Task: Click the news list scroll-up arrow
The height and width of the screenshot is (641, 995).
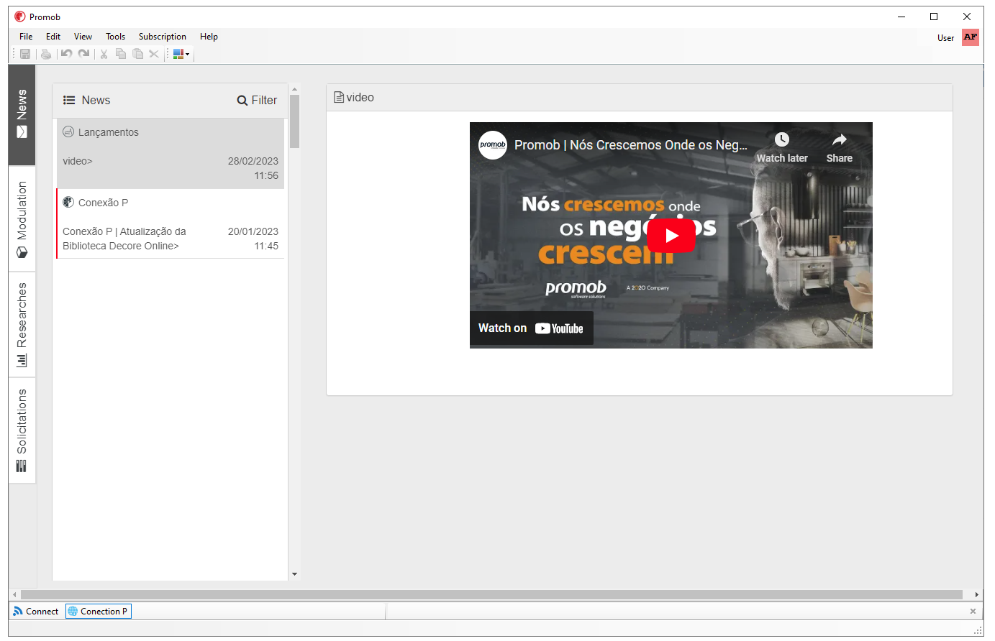Action: point(294,89)
